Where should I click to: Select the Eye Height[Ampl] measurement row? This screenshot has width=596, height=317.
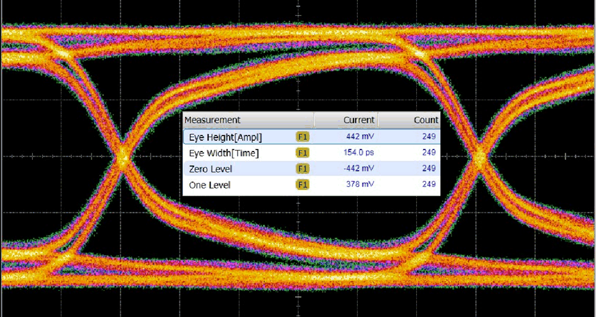(x=226, y=137)
